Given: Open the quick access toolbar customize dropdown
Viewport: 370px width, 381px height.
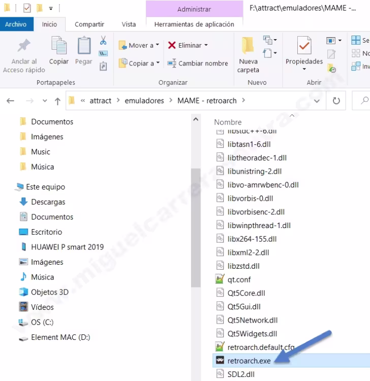Looking at the screenshot, I should pos(51,9).
